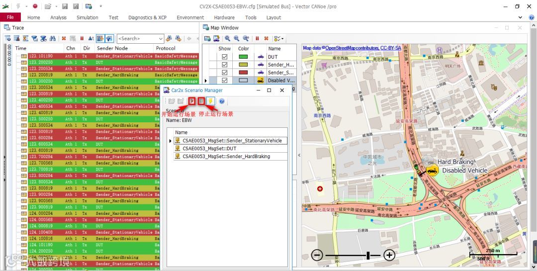The width and height of the screenshot is (537, 271).
Task: Zoom out using Map Window magnifier minus icon
Action: tap(236, 38)
